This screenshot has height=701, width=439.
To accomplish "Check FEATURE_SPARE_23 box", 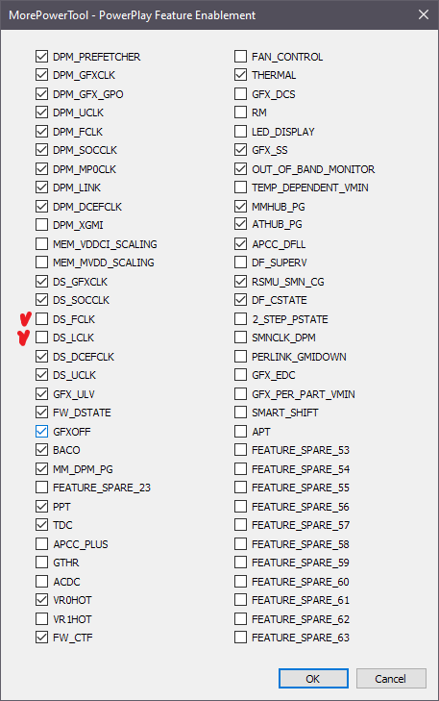I will (41, 488).
